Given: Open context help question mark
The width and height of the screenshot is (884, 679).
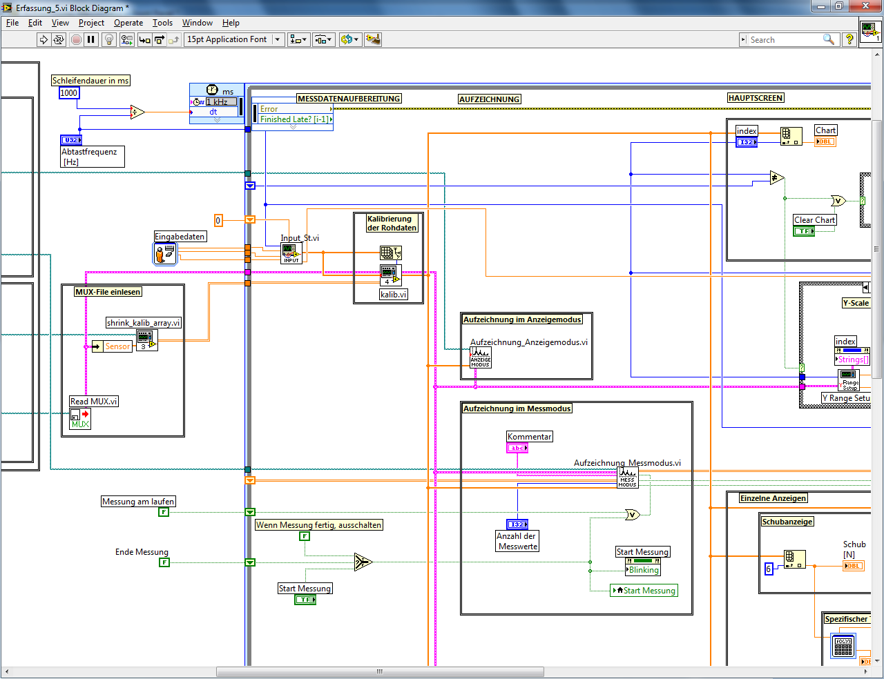Looking at the screenshot, I should 849,40.
